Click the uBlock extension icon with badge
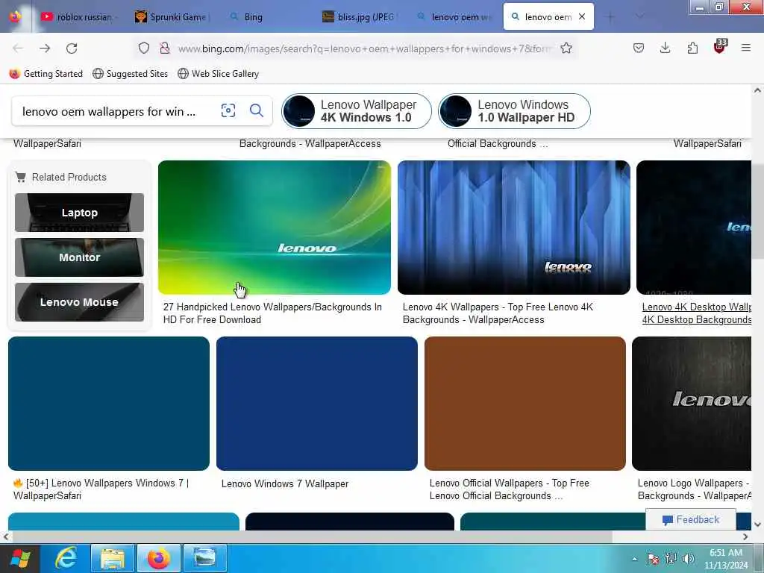The height and width of the screenshot is (573, 764). pos(720,47)
